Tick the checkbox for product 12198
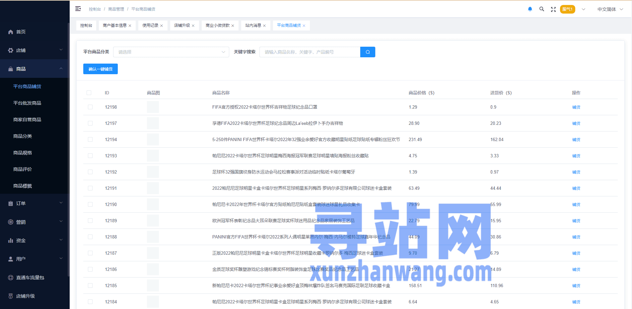 [x=90, y=107]
